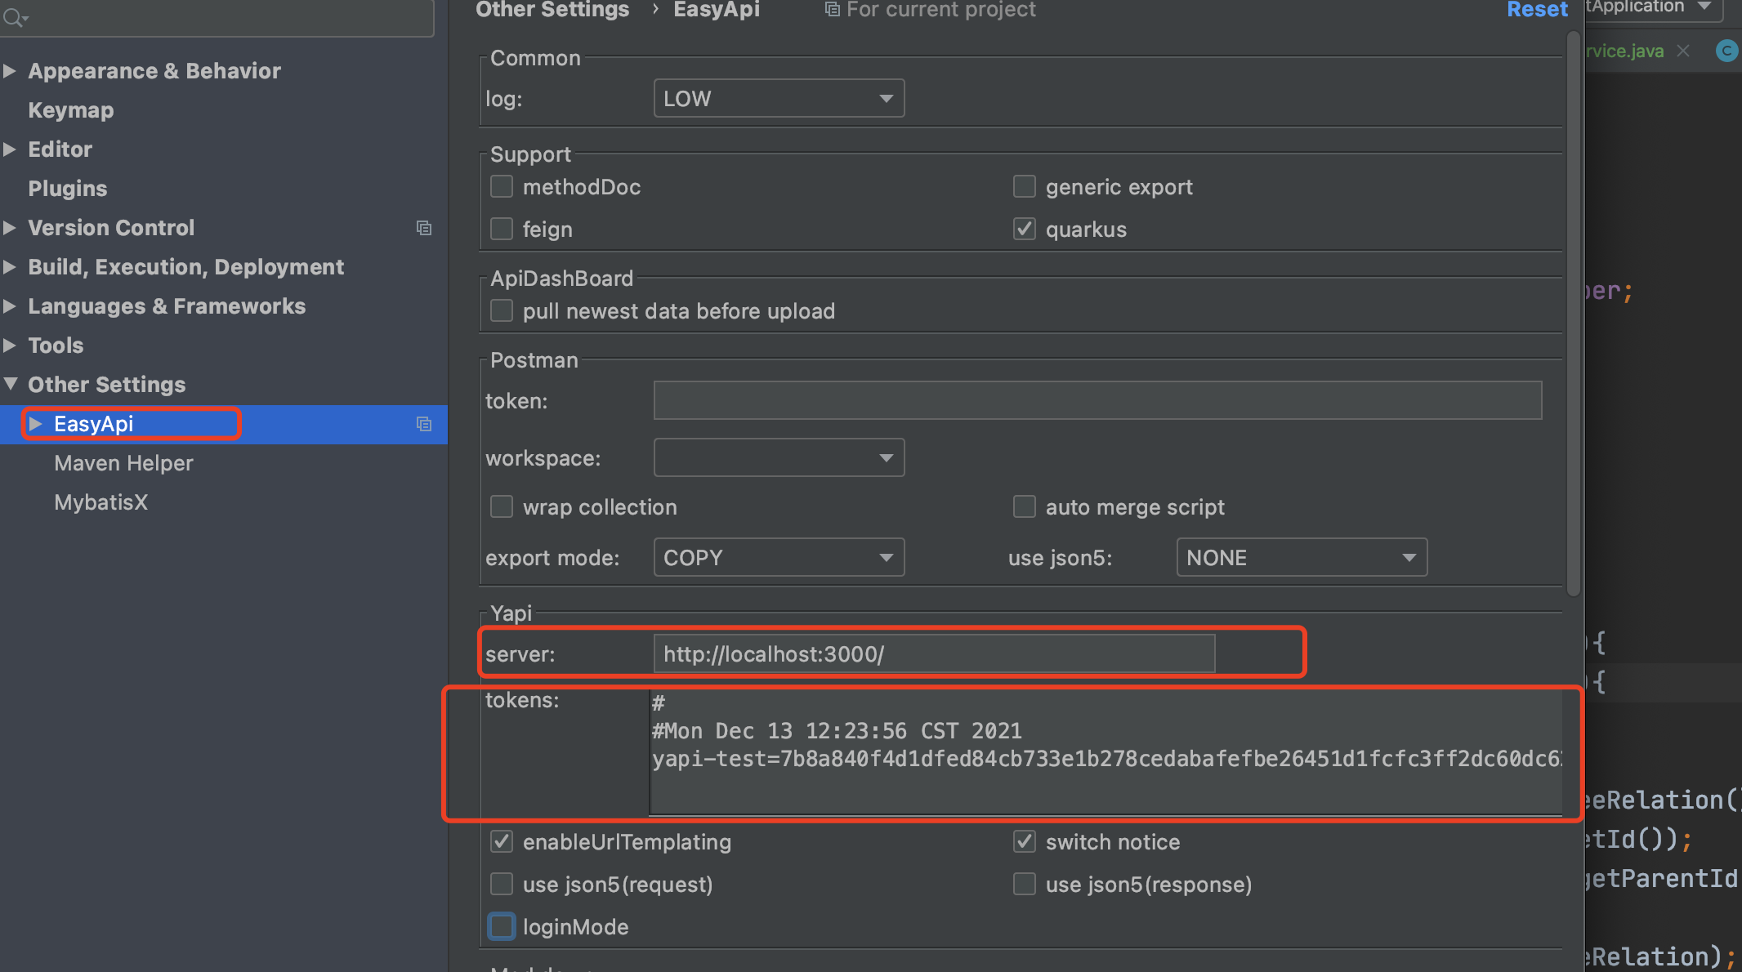Click the copy-settings icon beside EasyApi
This screenshot has width=1742, height=972.
pos(424,424)
